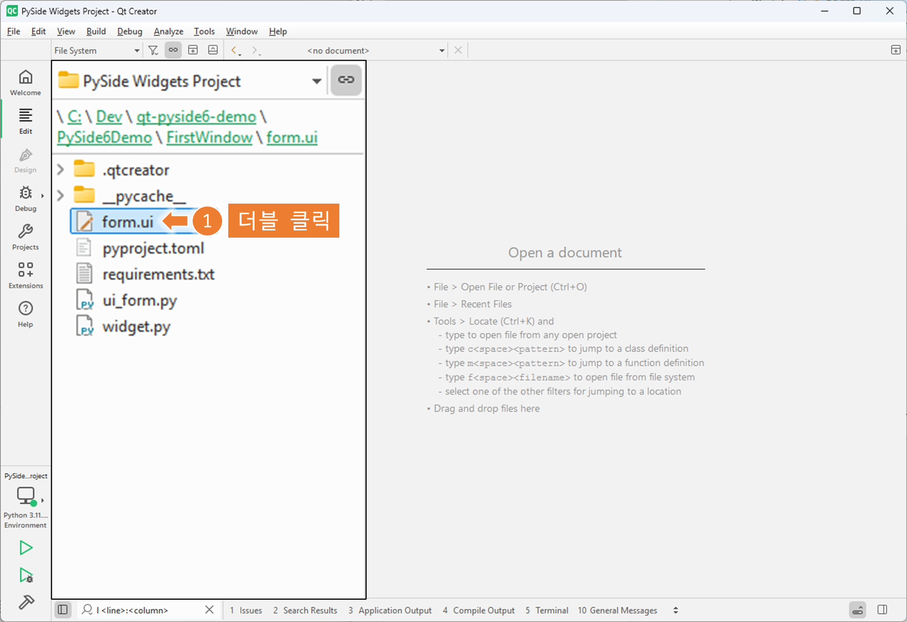Go forward in navigation history
The height and width of the screenshot is (622, 907).
pos(255,50)
